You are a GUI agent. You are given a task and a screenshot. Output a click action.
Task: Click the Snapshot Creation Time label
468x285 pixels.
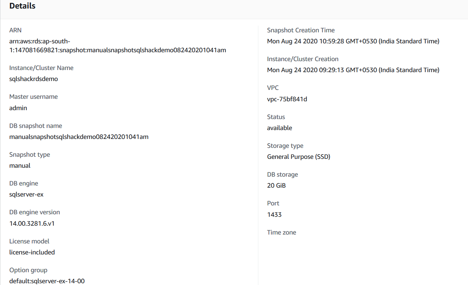[x=301, y=30]
